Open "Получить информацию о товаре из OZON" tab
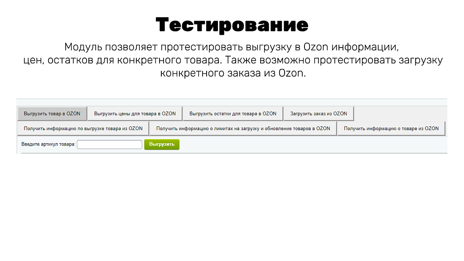 [391, 128]
